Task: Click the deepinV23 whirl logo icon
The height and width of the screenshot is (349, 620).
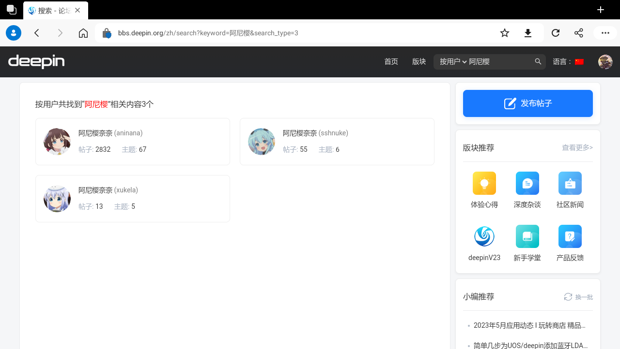Action: (x=484, y=236)
